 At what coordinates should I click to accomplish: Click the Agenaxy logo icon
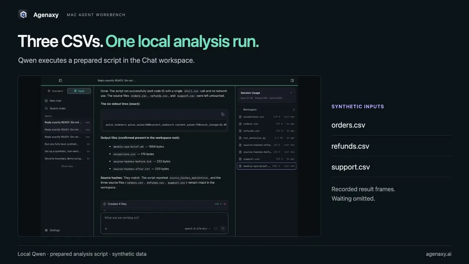tap(23, 15)
